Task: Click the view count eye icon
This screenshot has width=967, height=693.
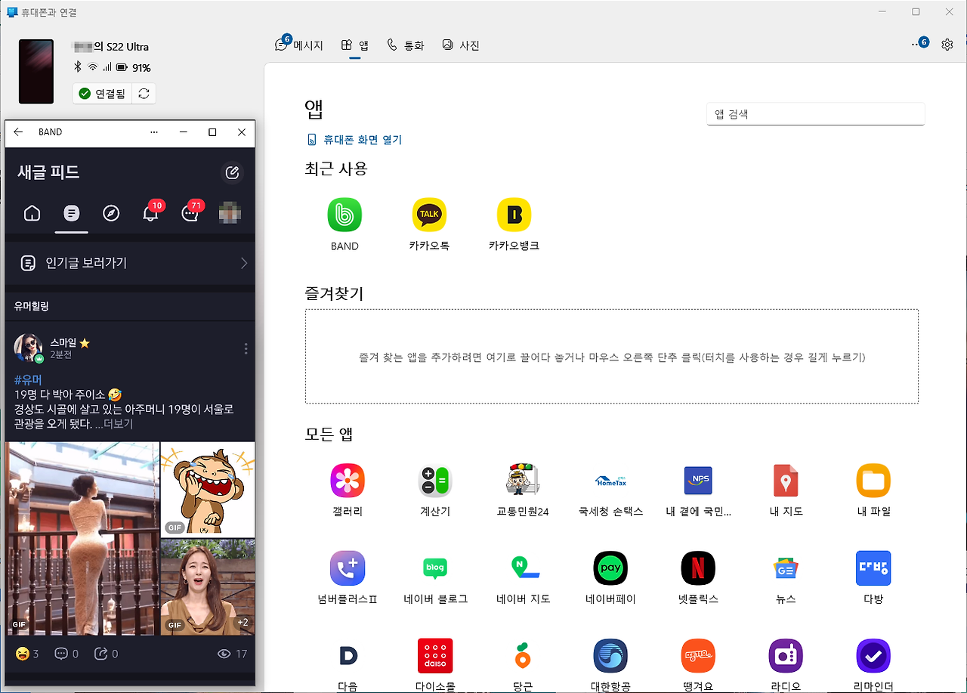Action: pyautogui.click(x=224, y=654)
